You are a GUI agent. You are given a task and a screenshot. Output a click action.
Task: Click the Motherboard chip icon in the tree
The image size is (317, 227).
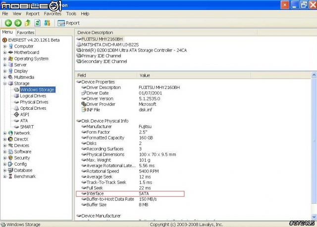(10, 52)
